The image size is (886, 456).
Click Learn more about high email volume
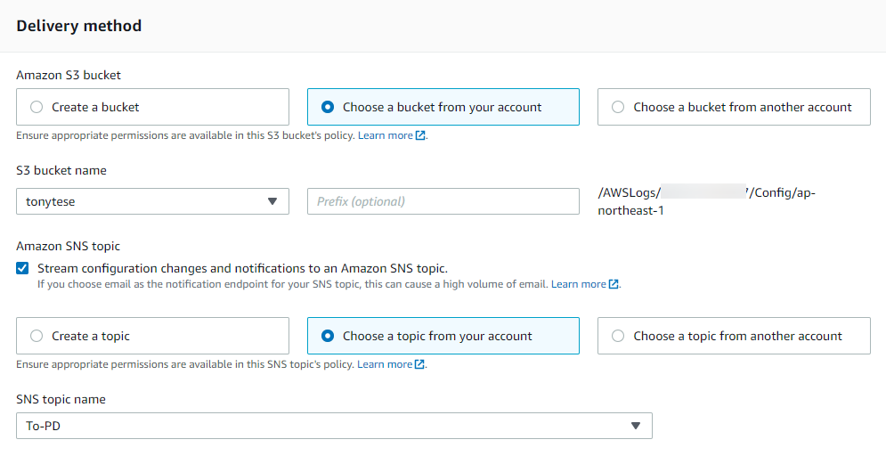tap(579, 284)
